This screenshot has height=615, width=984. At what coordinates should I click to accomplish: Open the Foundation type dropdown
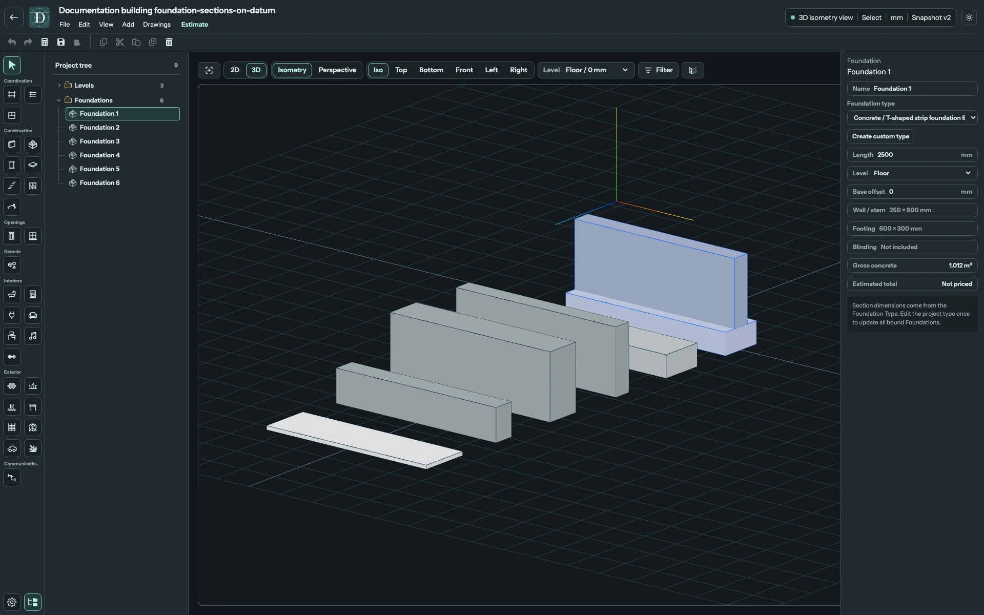pos(912,118)
